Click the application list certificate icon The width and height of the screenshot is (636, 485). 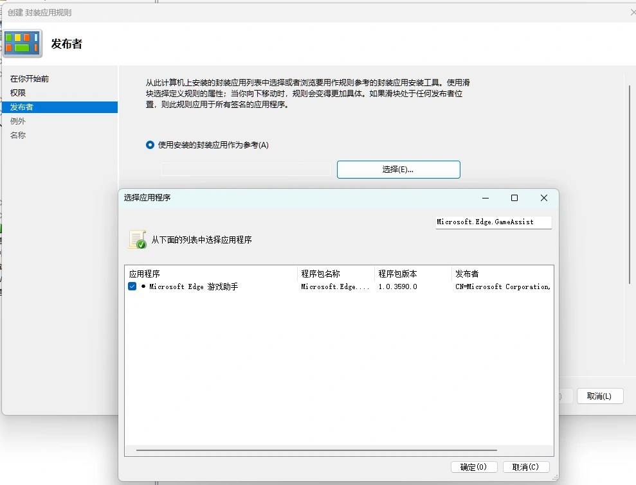tap(137, 240)
